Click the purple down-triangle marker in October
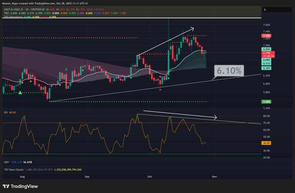Image resolution: width=295 pixels, height=193 pixels. tap(160, 77)
